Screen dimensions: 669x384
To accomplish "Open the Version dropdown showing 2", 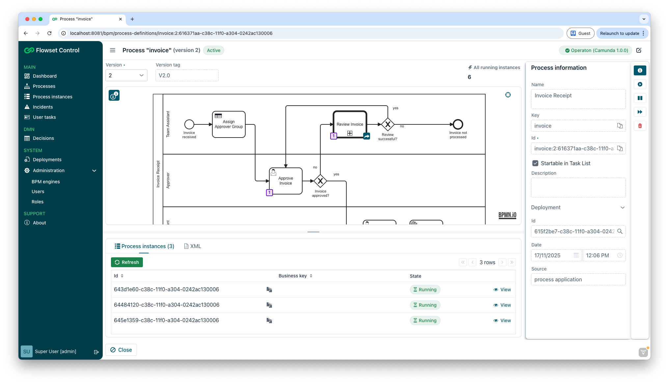I will 126,75.
